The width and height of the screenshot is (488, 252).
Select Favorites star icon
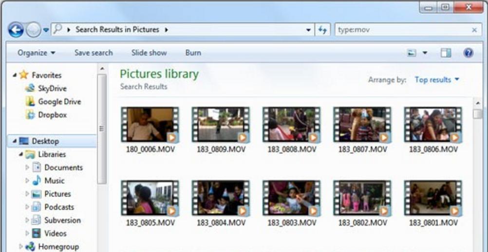23,75
